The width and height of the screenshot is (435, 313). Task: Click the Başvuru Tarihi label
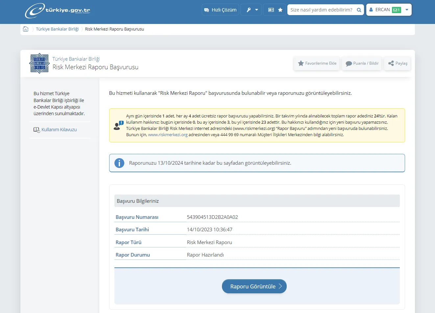click(x=132, y=230)
